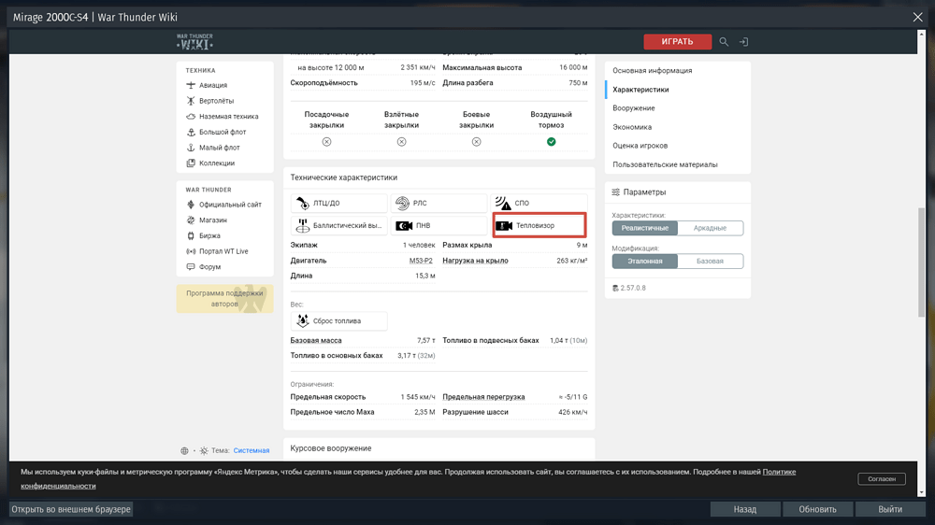Click the Выйти button

[x=890, y=509]
